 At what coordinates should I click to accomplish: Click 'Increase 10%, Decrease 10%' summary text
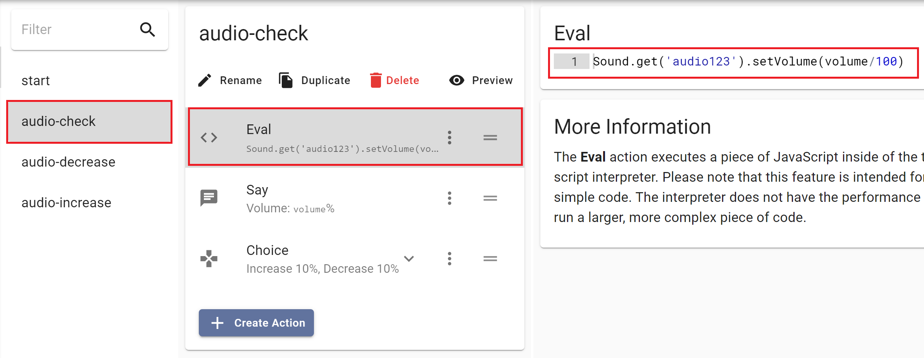[322, 268]
